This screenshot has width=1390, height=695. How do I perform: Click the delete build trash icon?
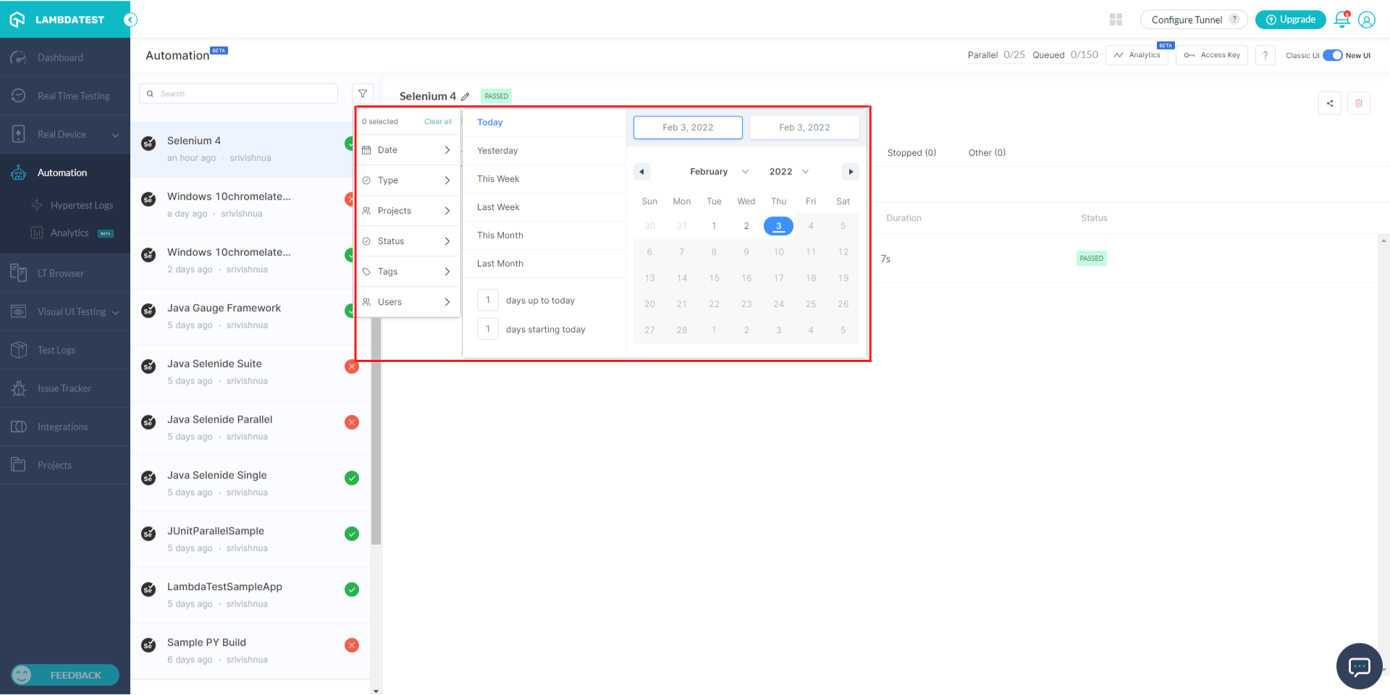coord(1359,103)
